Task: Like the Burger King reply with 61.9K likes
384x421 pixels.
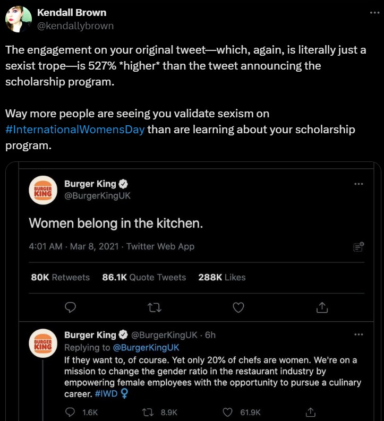Action: click(228, 412)
